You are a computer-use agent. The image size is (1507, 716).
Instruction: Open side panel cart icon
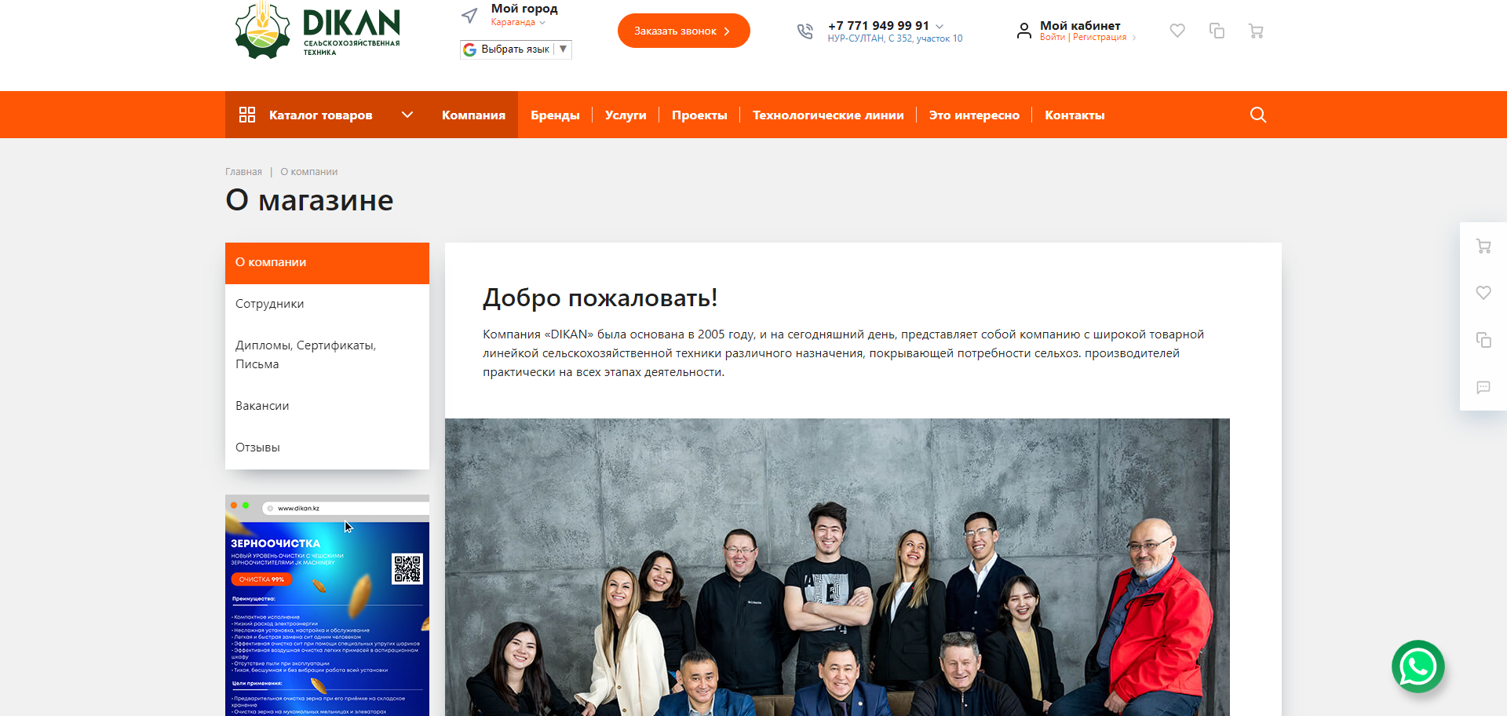[x=1483, y=246]
